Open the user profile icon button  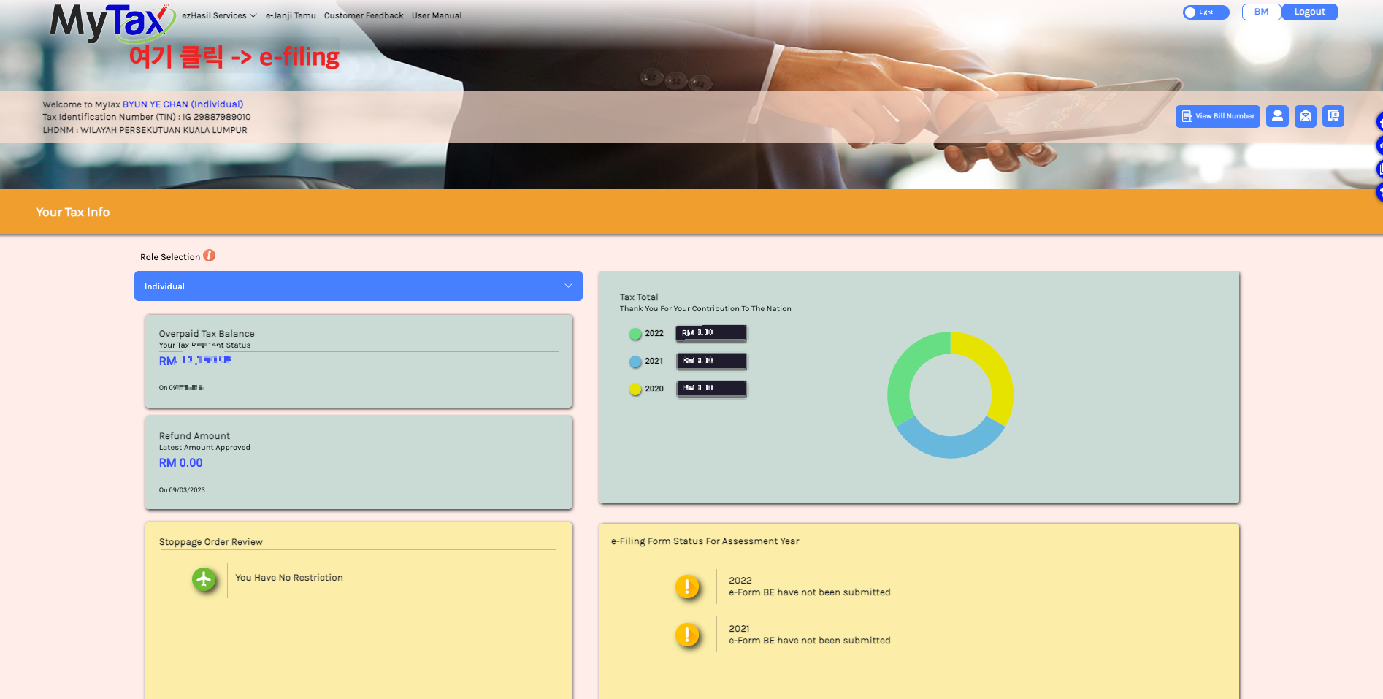1277,116
